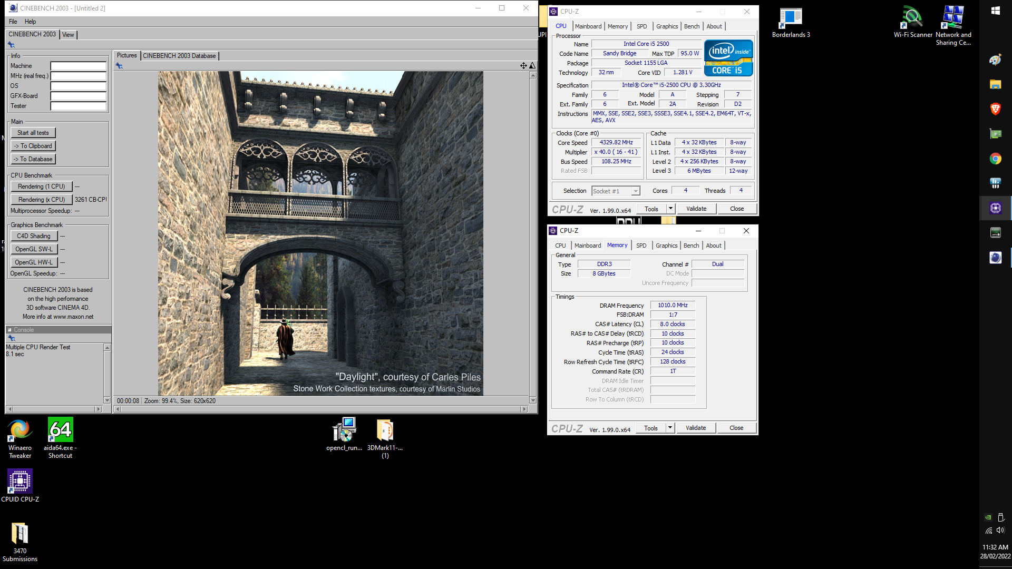Open the volume speaker tray icon
Viewport: 1012px width, 569px height.
pyautogui.click(x=1001, y=531)
